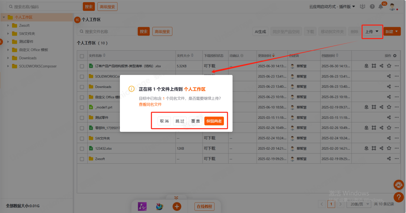Sort by 文件大小 column header
Image resolution: width=406 pixels, height=213 pixels.
(x=185, y=55)
